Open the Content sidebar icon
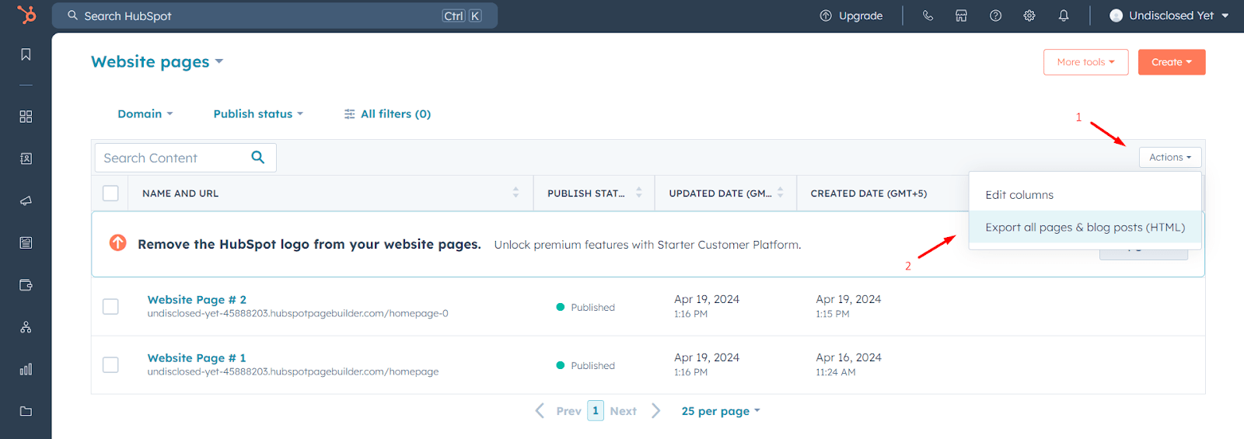The width and height of the screenshot is (1244, 439). 26,242
